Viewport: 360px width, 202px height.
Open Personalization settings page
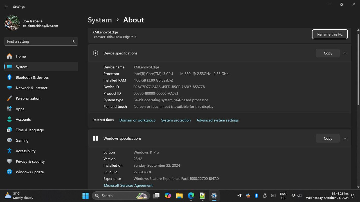(28, 98)
